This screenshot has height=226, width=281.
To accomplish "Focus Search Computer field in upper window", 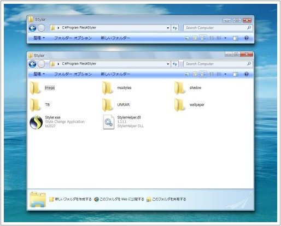I will 218,28.
